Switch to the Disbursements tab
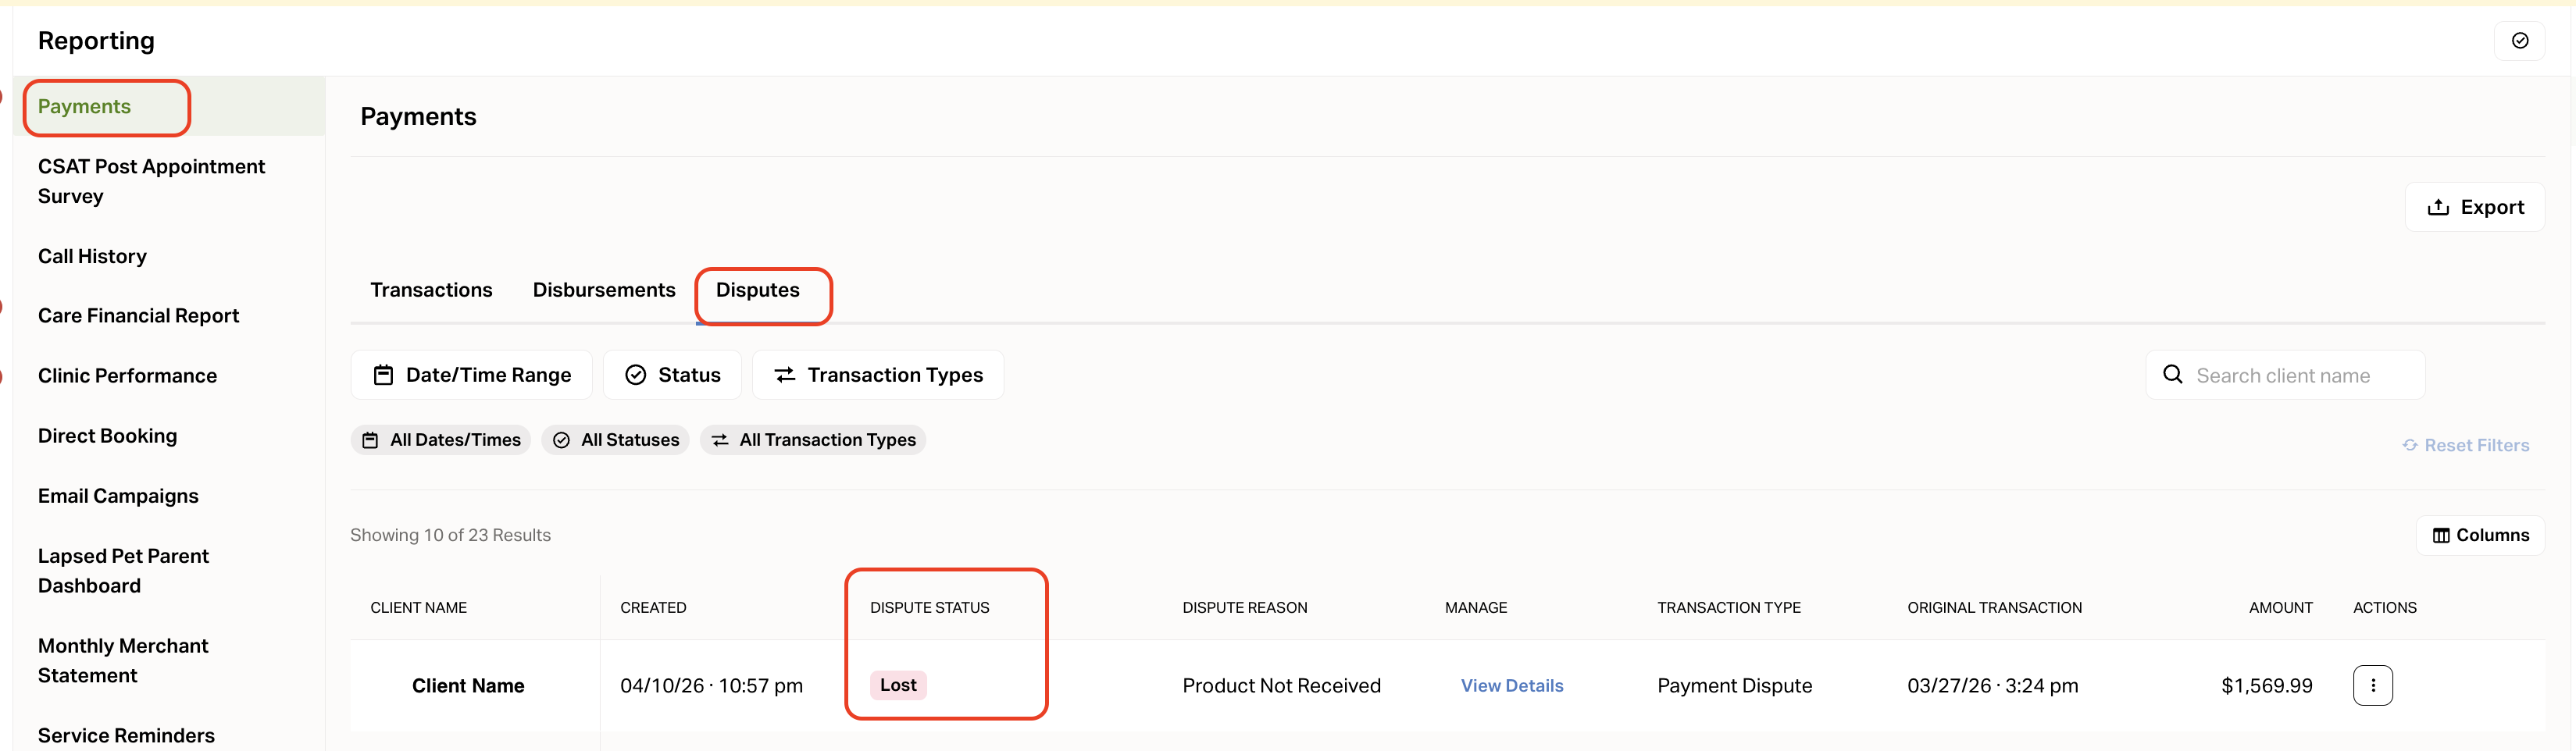The height and width of the screenshot is (751, 2576). point(604,290)
